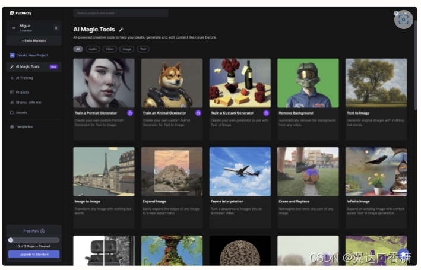Viewport: 421px width, 270px height.
Task: Open Erase and Replace soccer thumbnail
Action: point(308,171)
